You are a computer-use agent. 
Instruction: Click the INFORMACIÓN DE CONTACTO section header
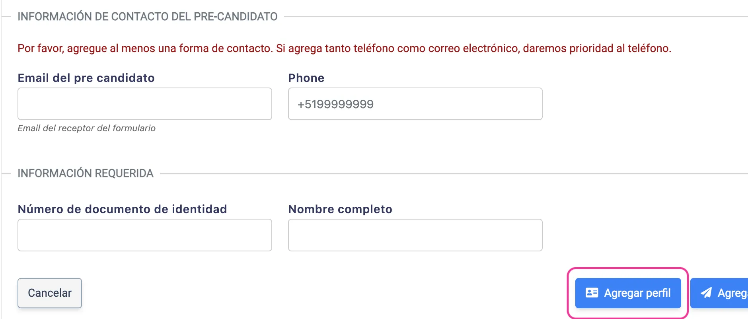pos(148,16)
